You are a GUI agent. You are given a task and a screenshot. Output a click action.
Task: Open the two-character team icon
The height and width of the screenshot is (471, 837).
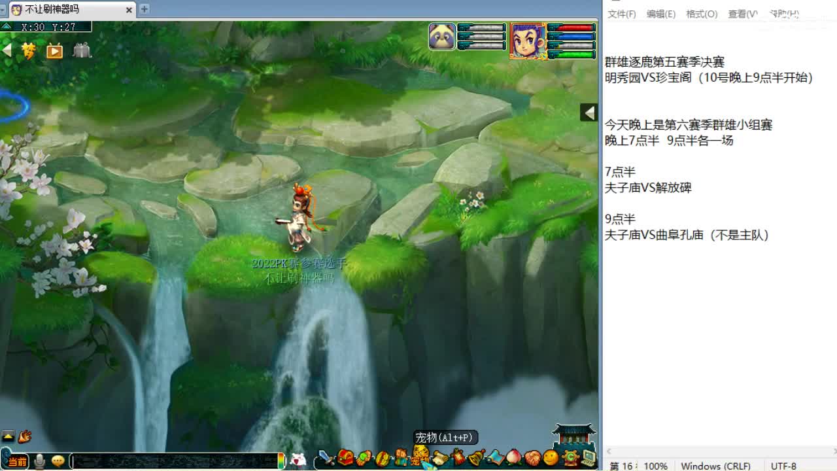[401, 457]
